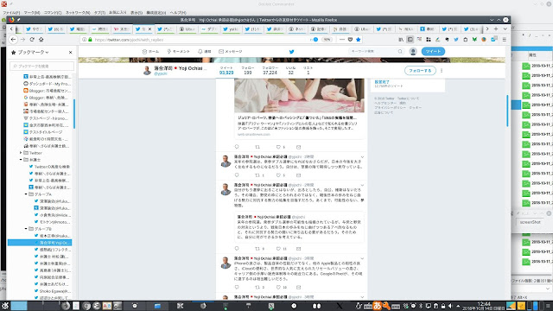553x311 pixels.
Task: Open the tweet menu chevron on the iPhone tweet
Action: point(362,258)
